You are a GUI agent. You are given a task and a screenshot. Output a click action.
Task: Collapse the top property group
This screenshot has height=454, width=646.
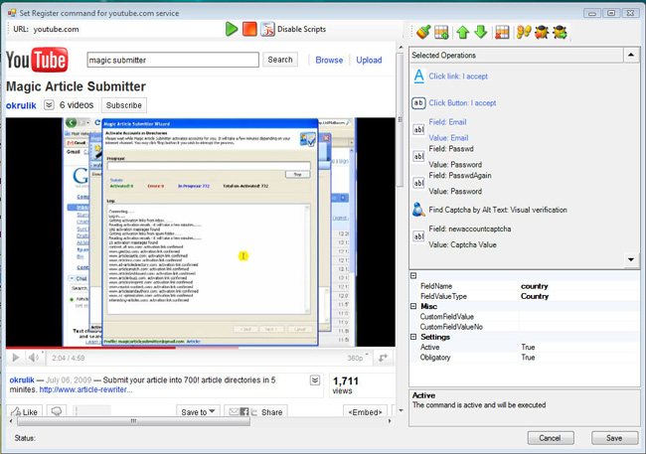(x=413, y=275)
